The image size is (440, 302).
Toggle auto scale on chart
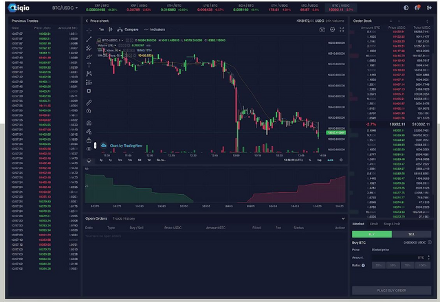pyautogui.click(x=330, y=160)
